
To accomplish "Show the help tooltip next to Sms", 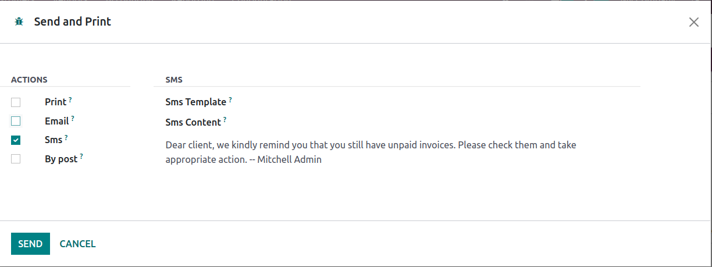I will 66,138.
